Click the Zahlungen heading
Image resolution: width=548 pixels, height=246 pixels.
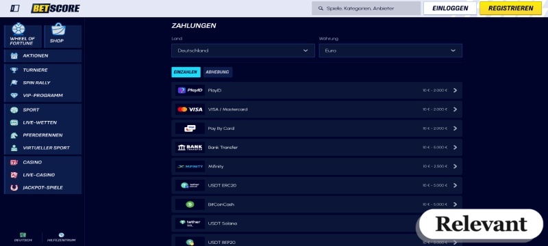[x=194, y=26]
